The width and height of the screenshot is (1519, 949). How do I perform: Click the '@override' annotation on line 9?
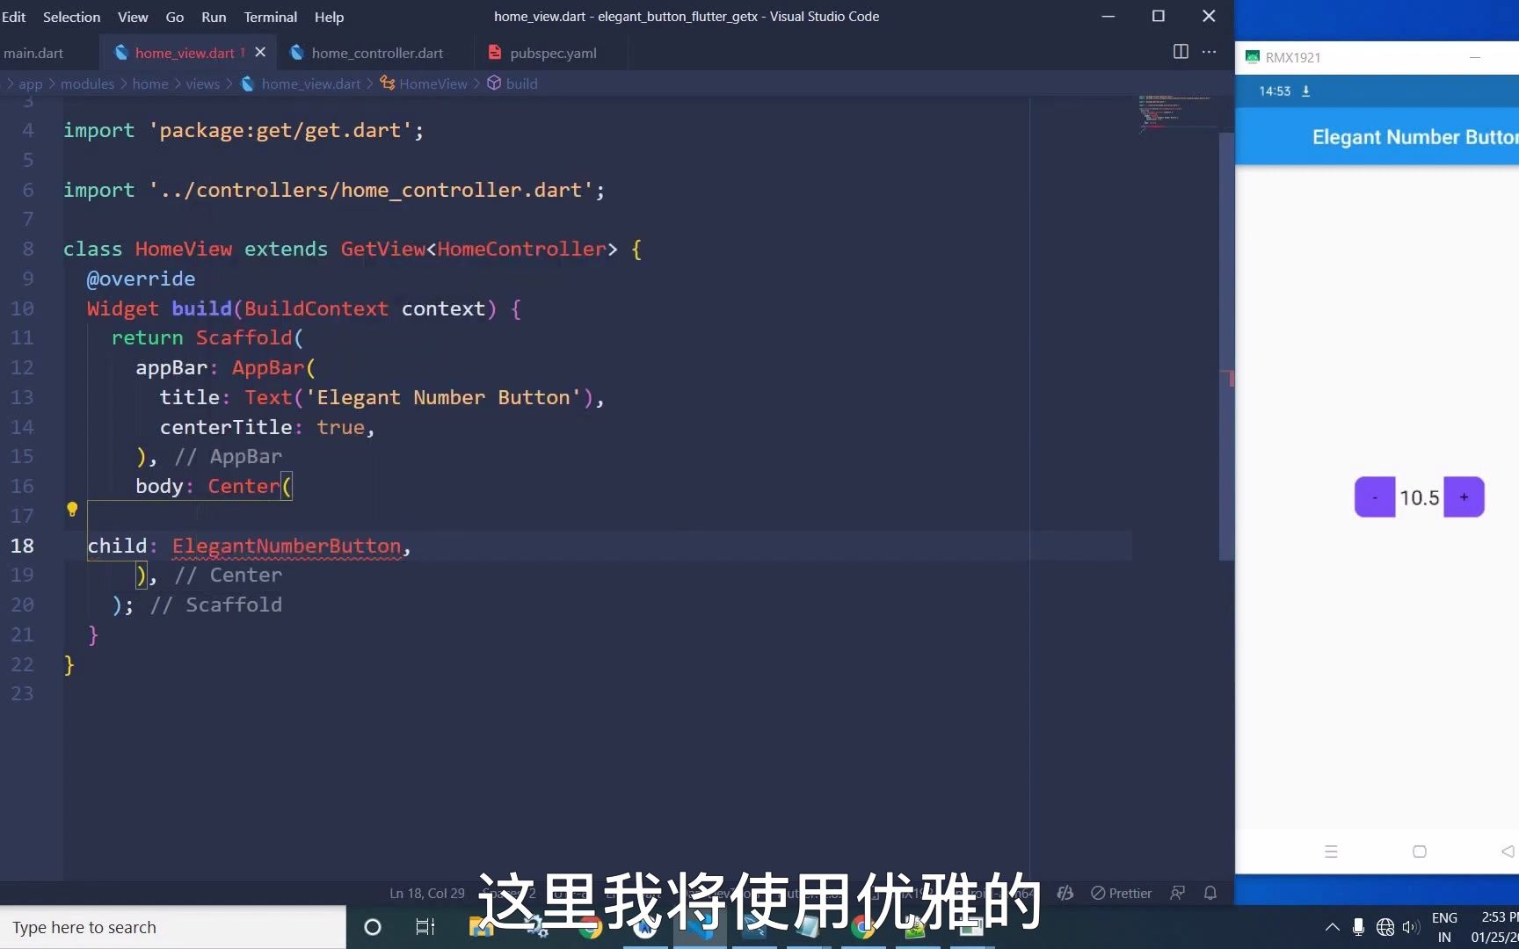pyautogui.click(x=141, y=279)
